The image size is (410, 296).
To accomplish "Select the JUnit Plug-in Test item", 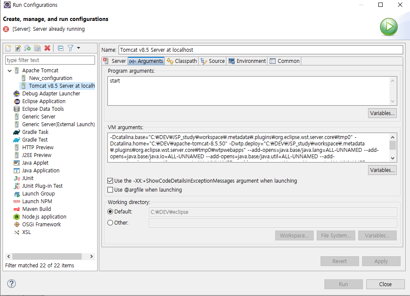I will point(42,186).
